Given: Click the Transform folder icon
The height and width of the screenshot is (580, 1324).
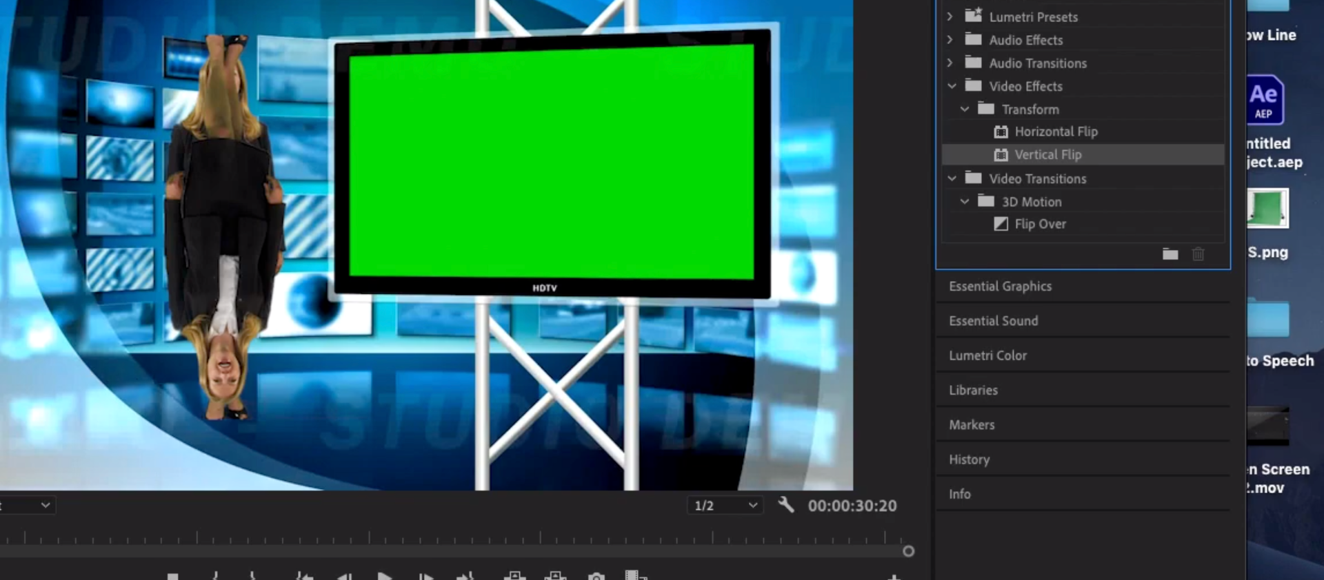Looking at the screenshot, I should click(x=986, y=108).
